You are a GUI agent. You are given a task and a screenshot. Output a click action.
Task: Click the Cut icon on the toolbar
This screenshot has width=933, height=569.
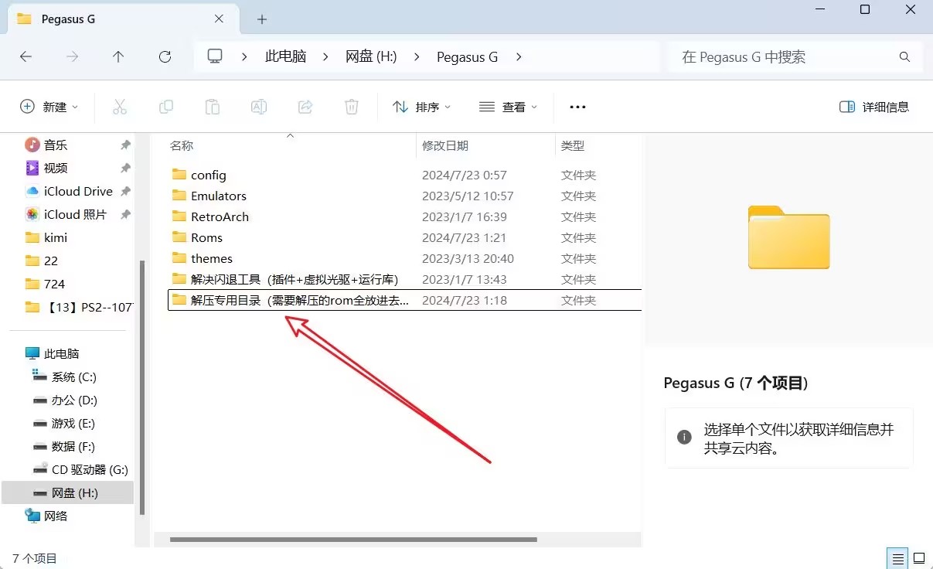(120, 107)
